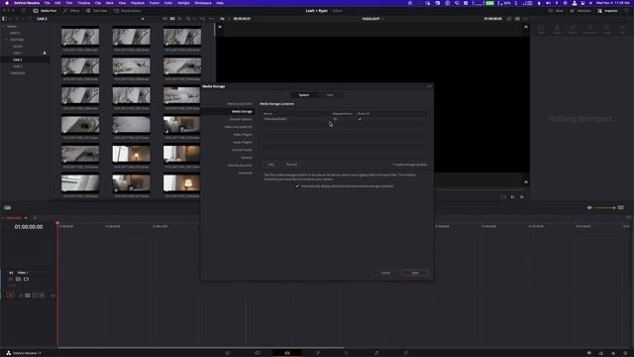
Task: Select Advanced preferences section
Action: tap(245, 174)
